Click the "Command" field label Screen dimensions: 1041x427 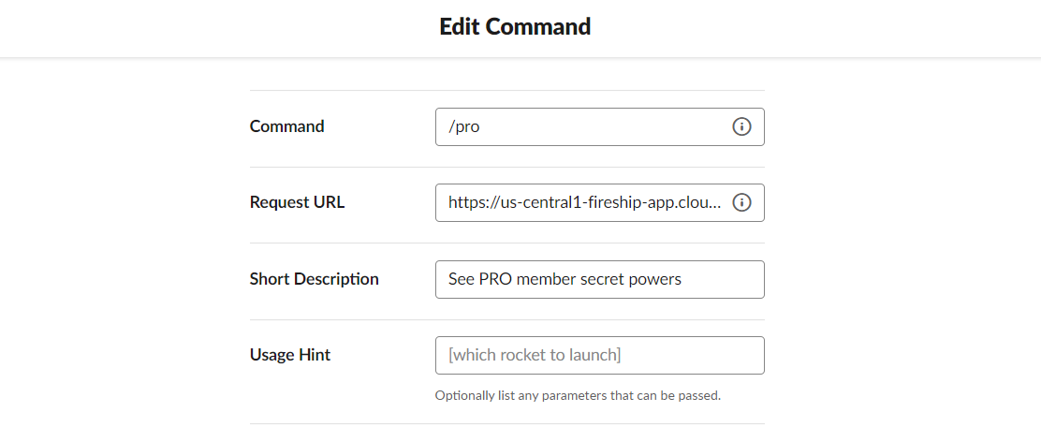coord(286,126)
